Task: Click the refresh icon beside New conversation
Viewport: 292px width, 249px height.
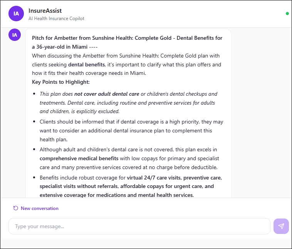Action: [16, 208]
